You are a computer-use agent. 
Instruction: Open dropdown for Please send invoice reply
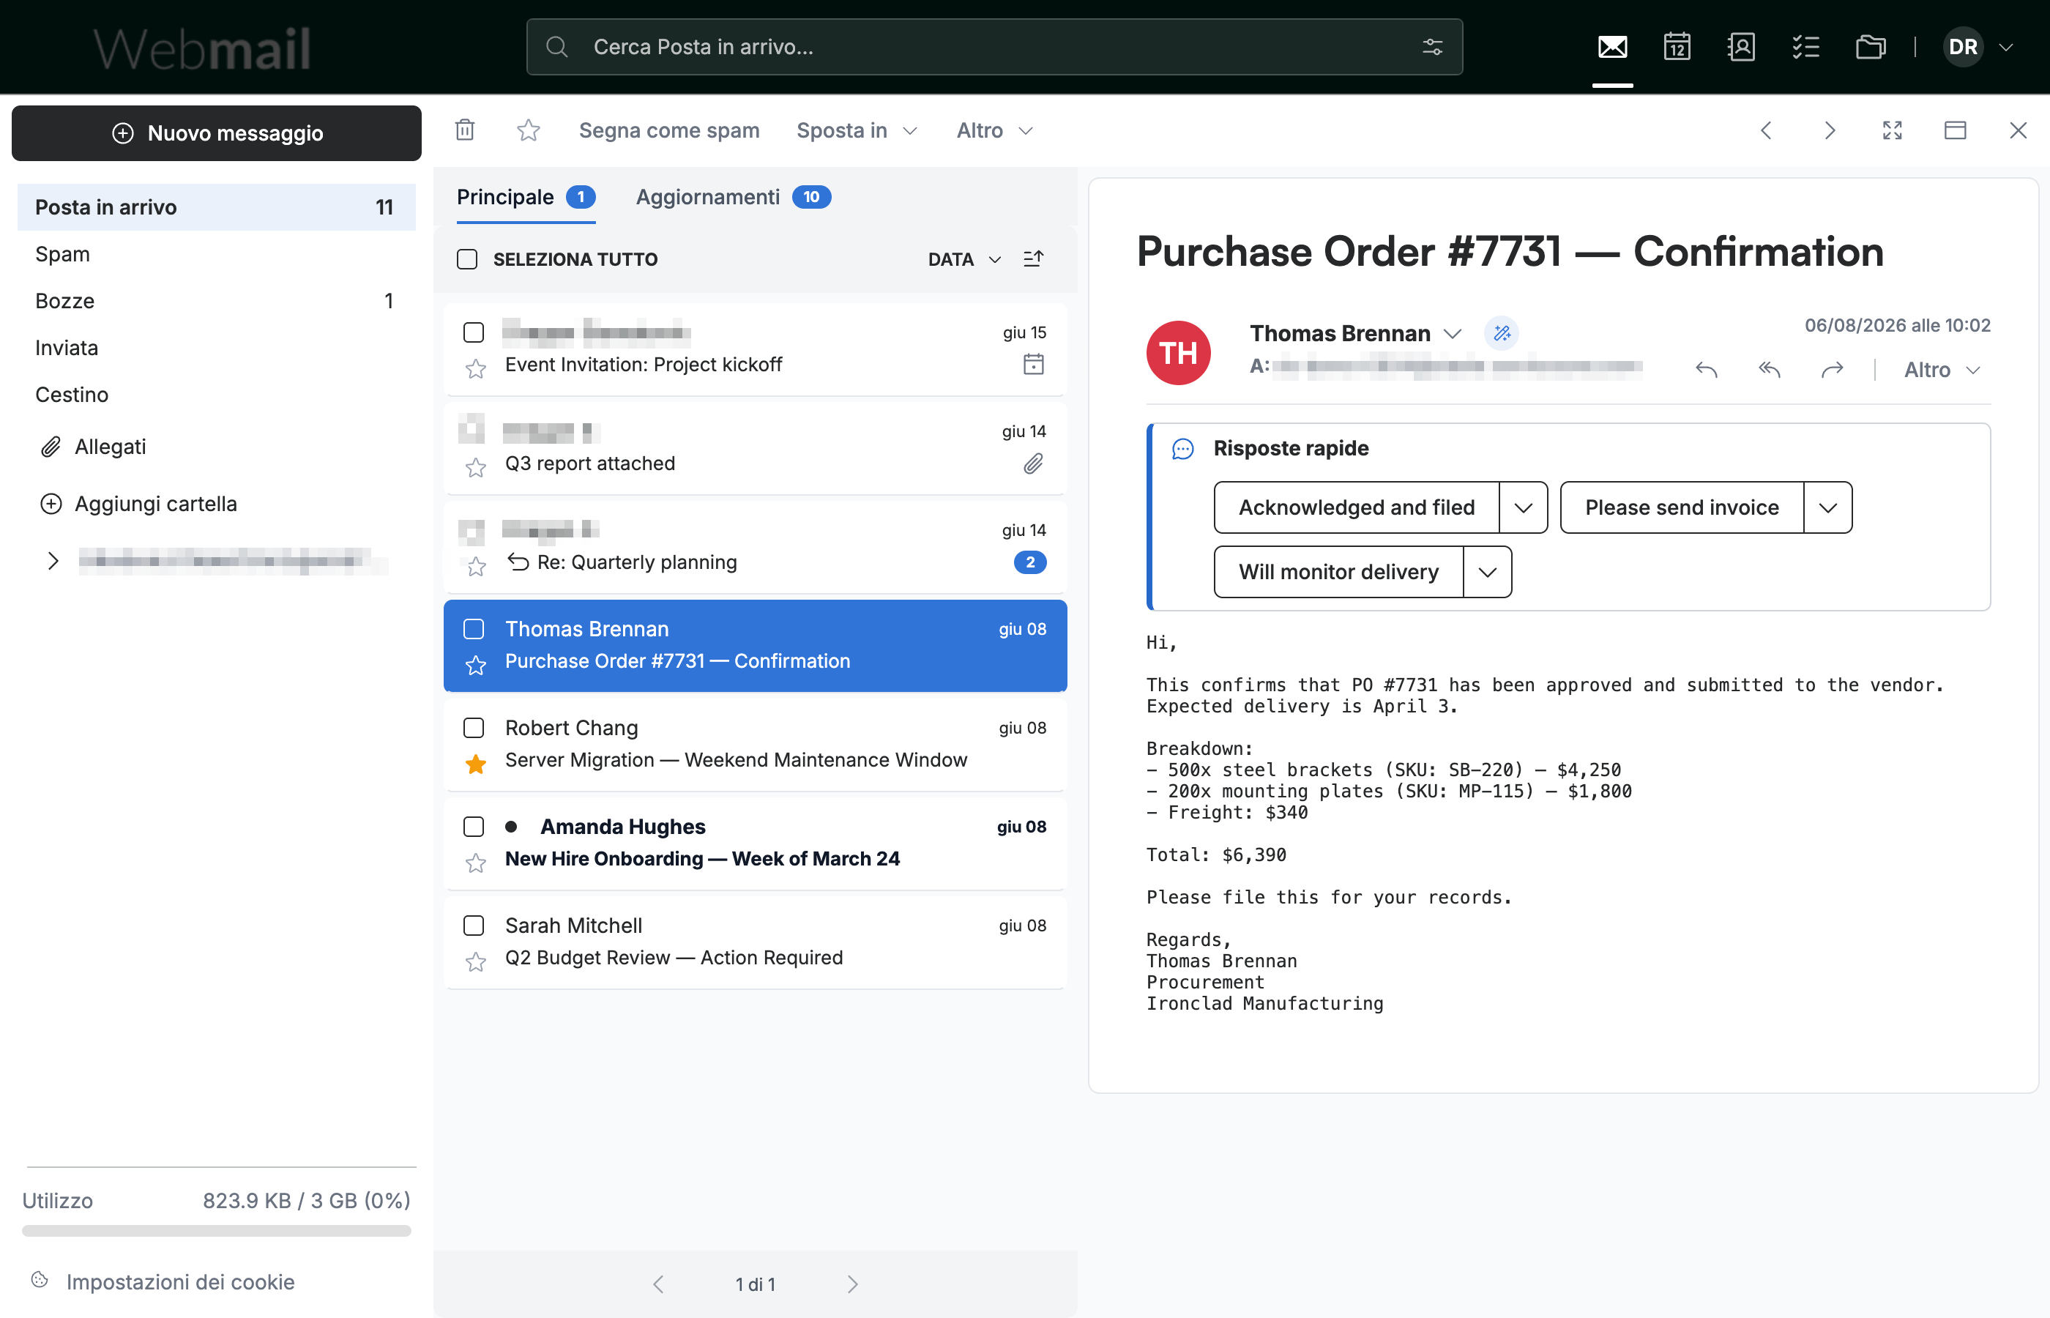pyautogui.click(x=1827, y=507)
